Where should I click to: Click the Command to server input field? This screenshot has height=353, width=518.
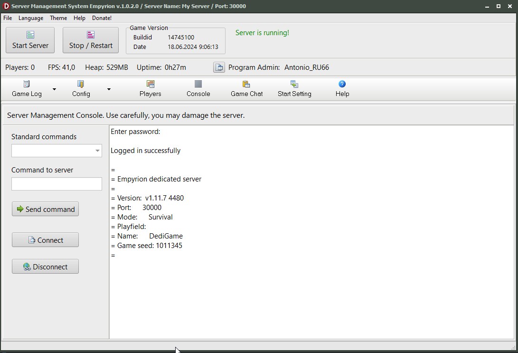click(57, 184)
